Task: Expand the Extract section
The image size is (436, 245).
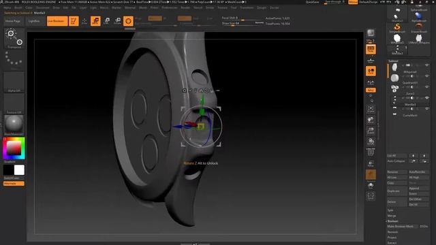Action: pyautogui.click(x=392, y=243)
